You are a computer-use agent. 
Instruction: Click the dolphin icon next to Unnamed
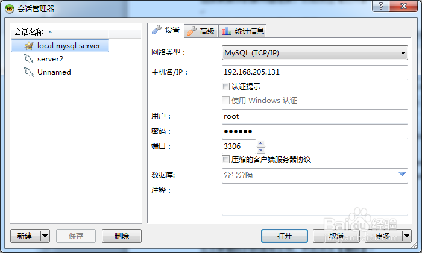coord(29,72)
